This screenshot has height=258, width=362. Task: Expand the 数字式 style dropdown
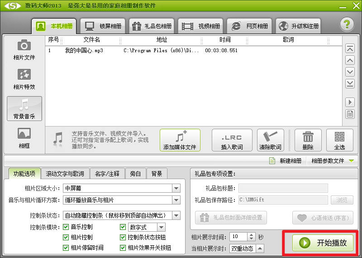pyautogui.click(x=161, y=227)
